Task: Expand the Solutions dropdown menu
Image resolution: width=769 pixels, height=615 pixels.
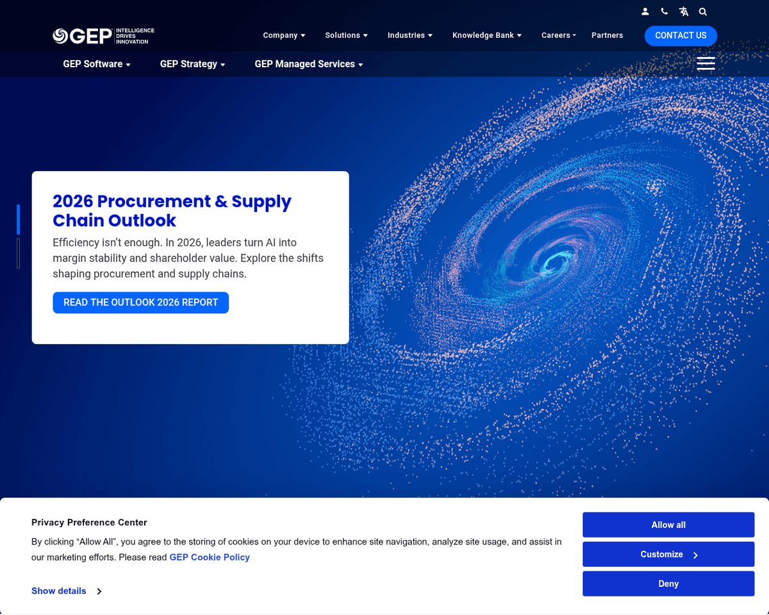Action: pos(346,35)
